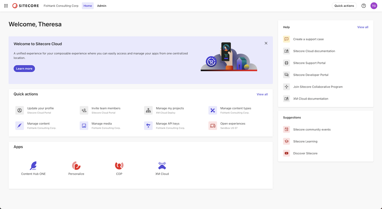Open the app launcher grid icon

pyautogui.click(x=6, y=6)
